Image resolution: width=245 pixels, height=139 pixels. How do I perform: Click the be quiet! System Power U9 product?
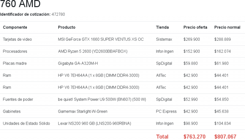(102, 100)
